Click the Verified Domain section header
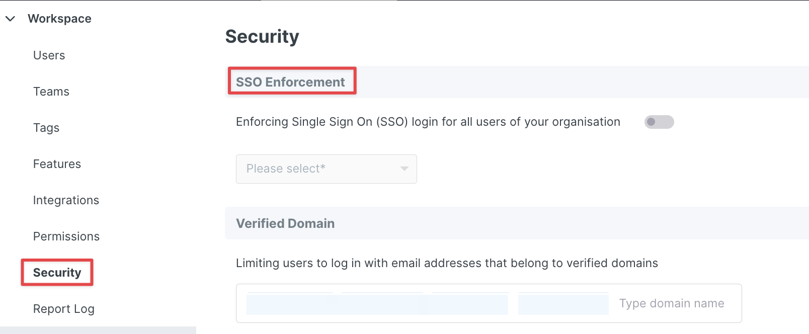 [x=285, y=223]
